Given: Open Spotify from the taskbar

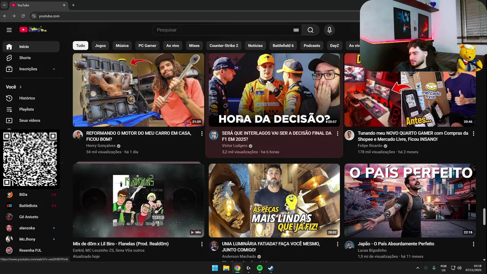Looking at the screenshot, I should point(259,268).
